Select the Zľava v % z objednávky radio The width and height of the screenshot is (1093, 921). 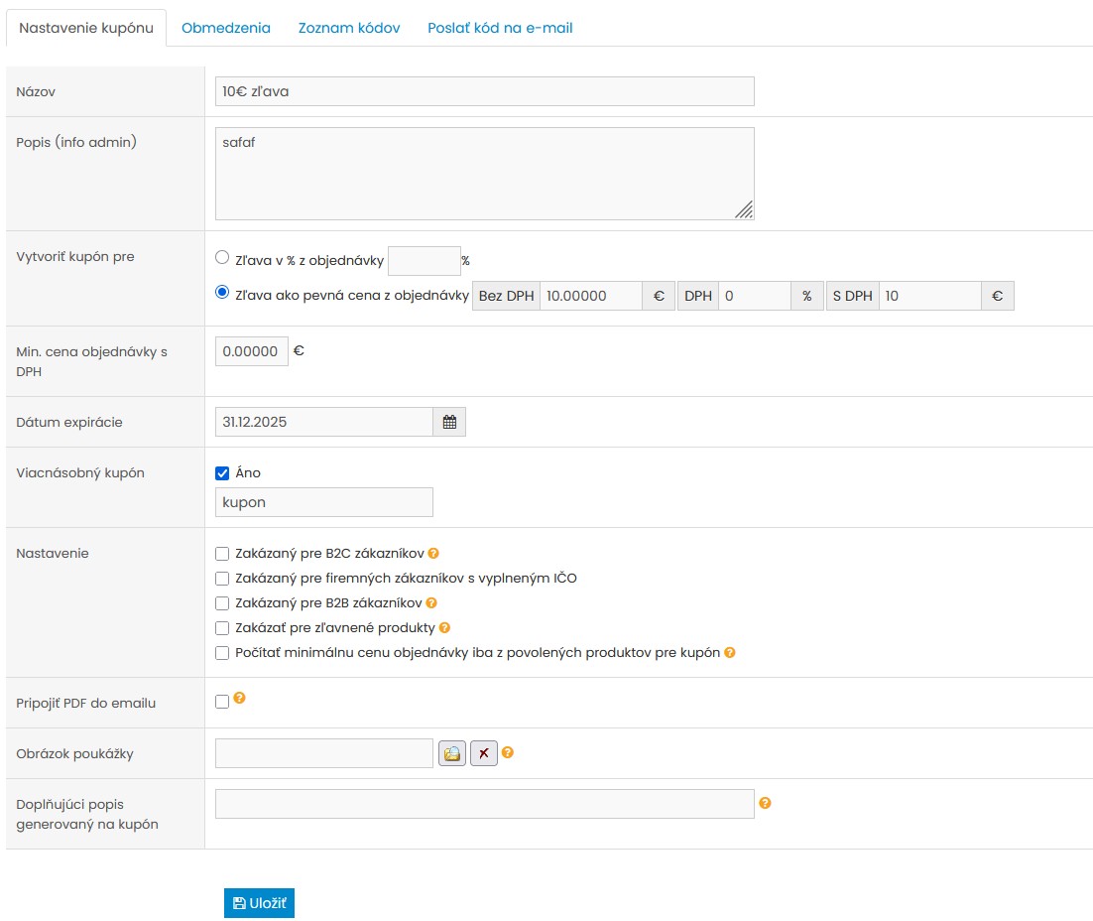point(222,257)
